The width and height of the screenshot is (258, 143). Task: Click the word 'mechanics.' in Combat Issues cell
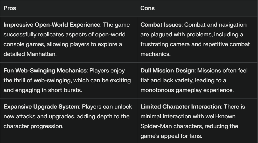click(156, 54)
